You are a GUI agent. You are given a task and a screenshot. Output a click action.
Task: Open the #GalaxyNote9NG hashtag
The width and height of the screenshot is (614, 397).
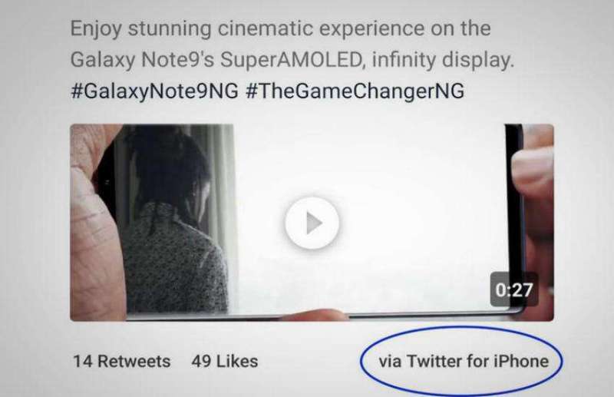click(x=154, y=91)
